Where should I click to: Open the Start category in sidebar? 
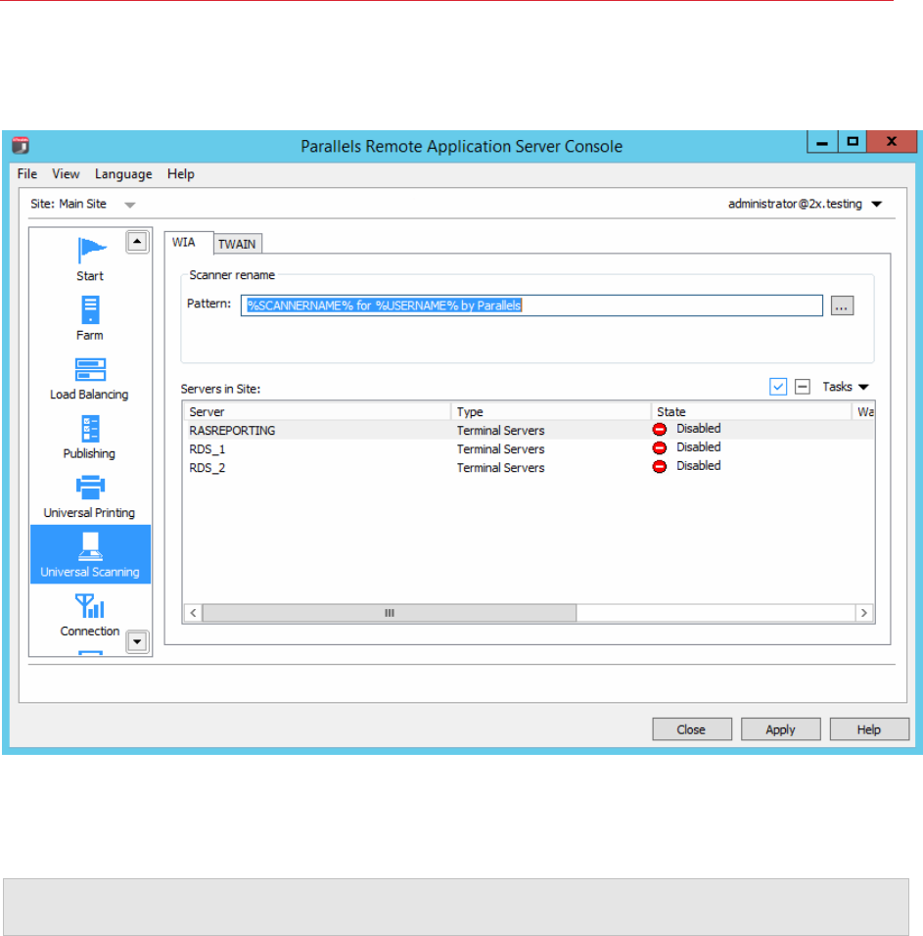(x=90, y=259)
